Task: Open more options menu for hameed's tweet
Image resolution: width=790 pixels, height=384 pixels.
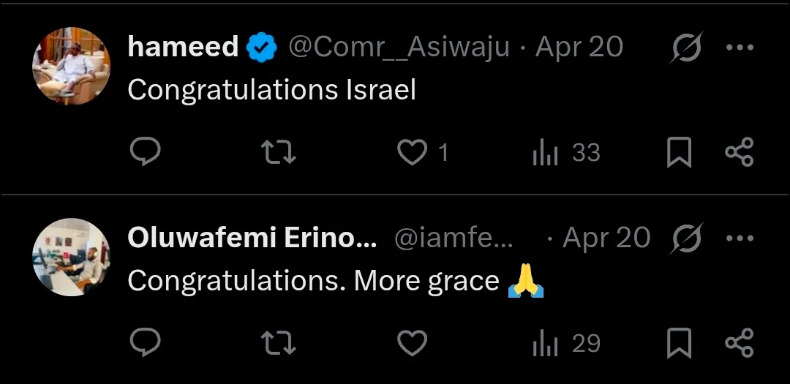Action: pos(739,48)
